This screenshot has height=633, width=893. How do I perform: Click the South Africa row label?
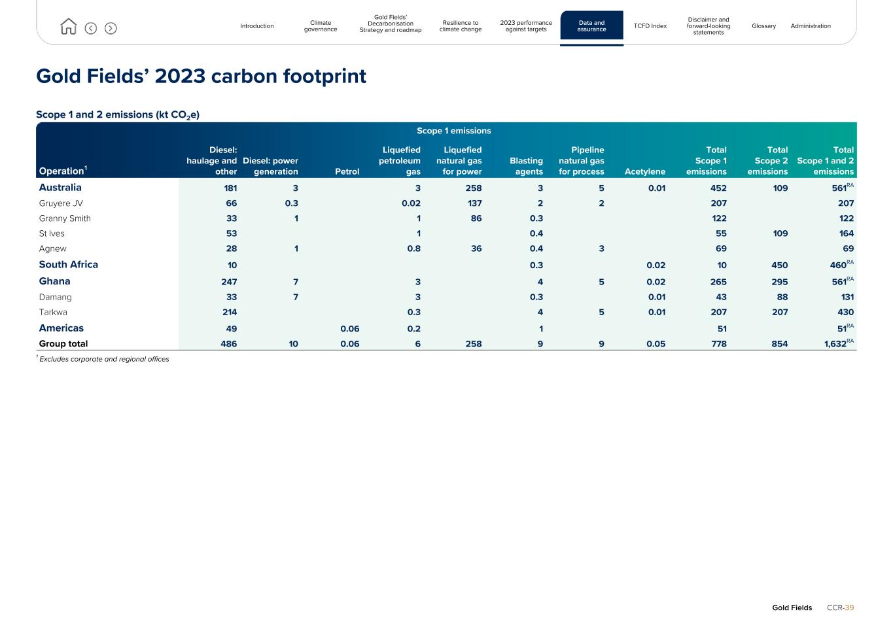point(69,265)
